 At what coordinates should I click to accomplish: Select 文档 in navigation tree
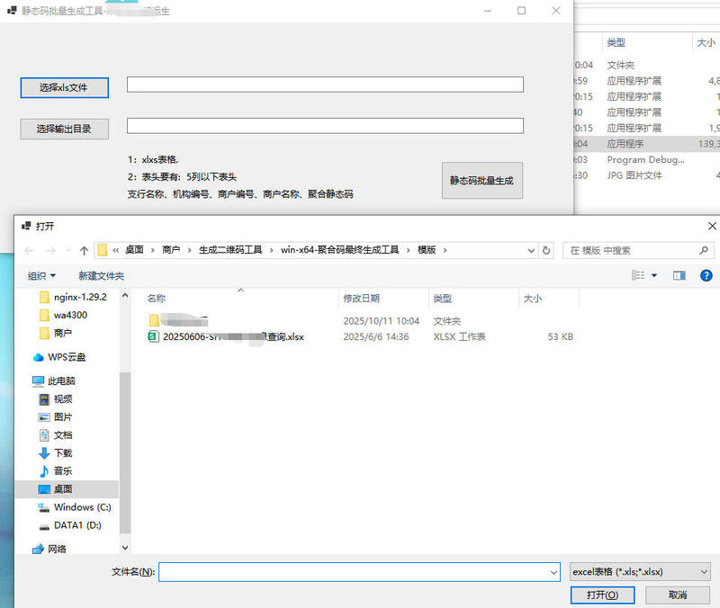[56, 435]
